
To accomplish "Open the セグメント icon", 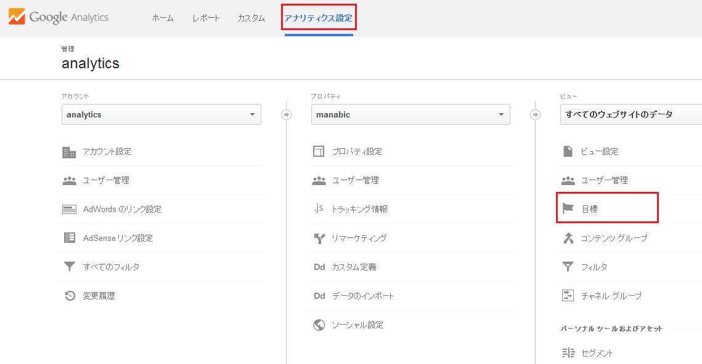I will 568,353.
